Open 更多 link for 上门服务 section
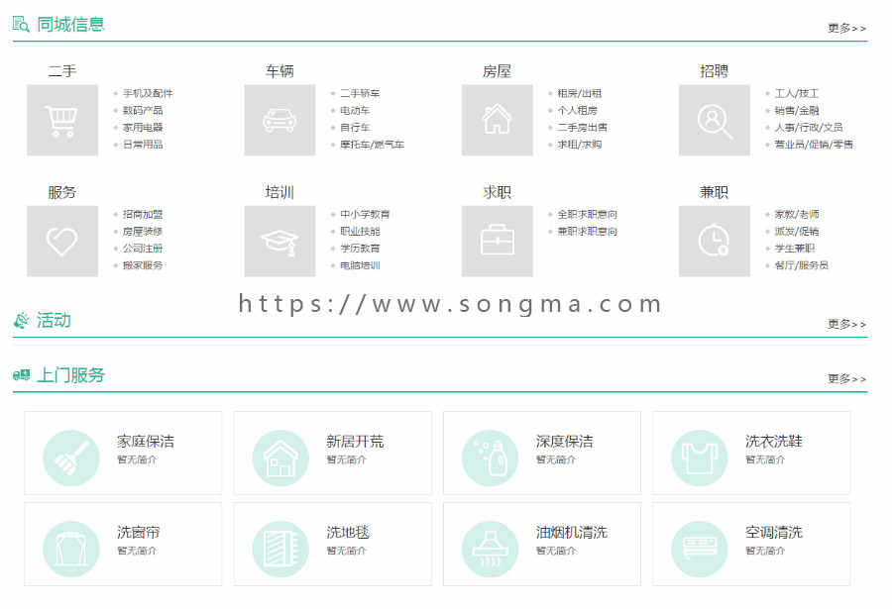Screen dimensions: 892x609 click(x=846, y=378)
